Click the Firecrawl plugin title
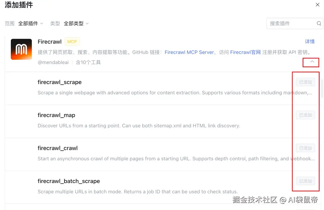324x210 pixels. tap(49, 42)
